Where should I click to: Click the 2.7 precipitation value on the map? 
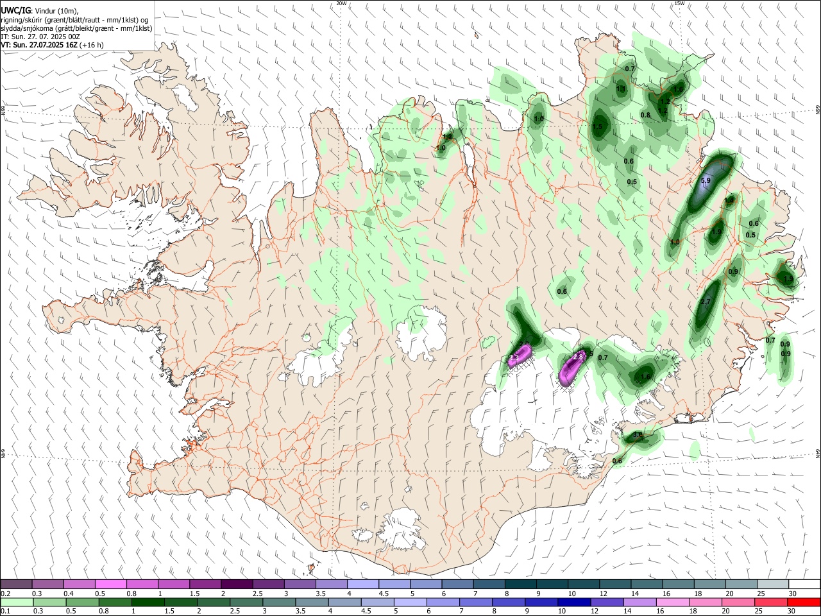point(706,302)
